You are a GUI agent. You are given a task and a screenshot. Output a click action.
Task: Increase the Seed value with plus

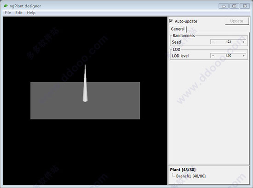pyautogui.click(x=244, y=42)
